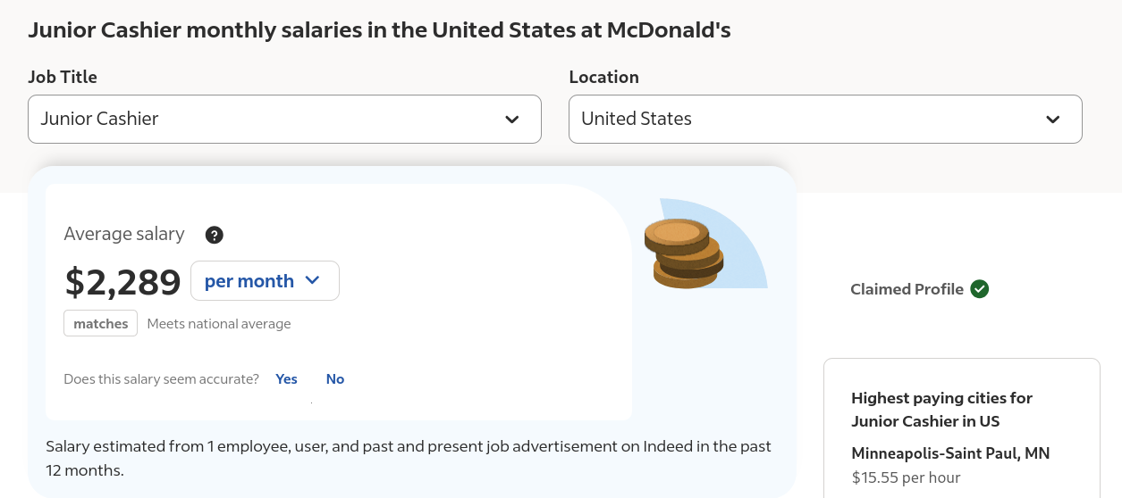Click the Average salary help question-mark icon
Viewport: 1122px width, 498px height.
pos(214,235)
